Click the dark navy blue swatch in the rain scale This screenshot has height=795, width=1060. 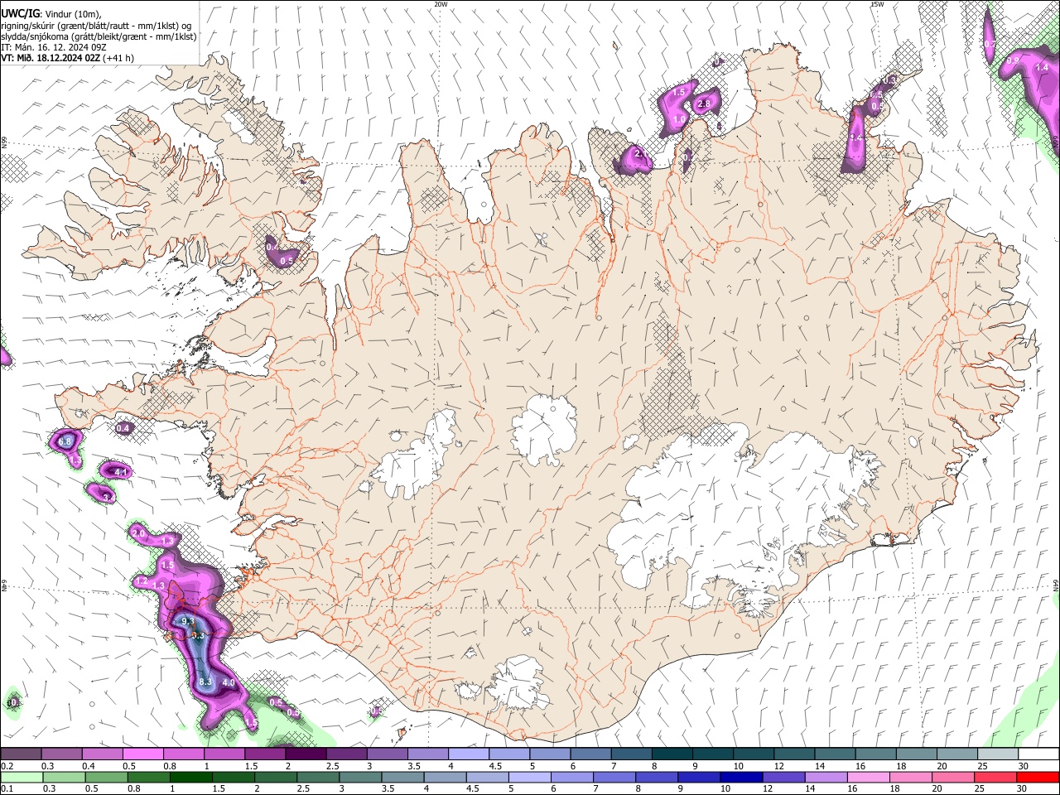coord(740,777)
